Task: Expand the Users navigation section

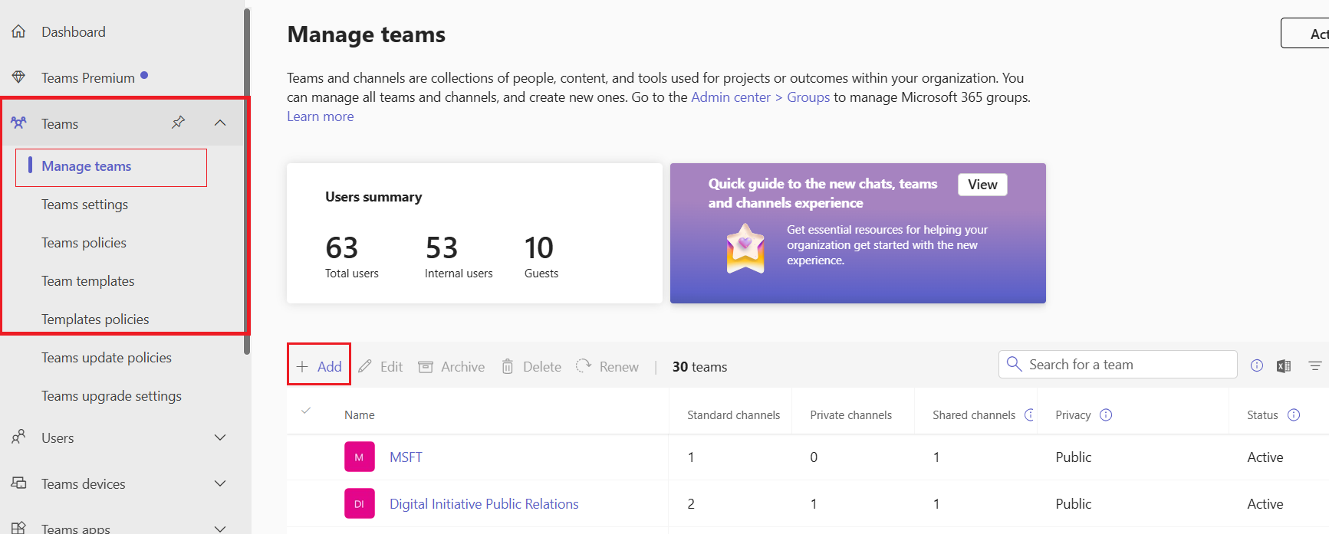Action: (x=220, y=437)
